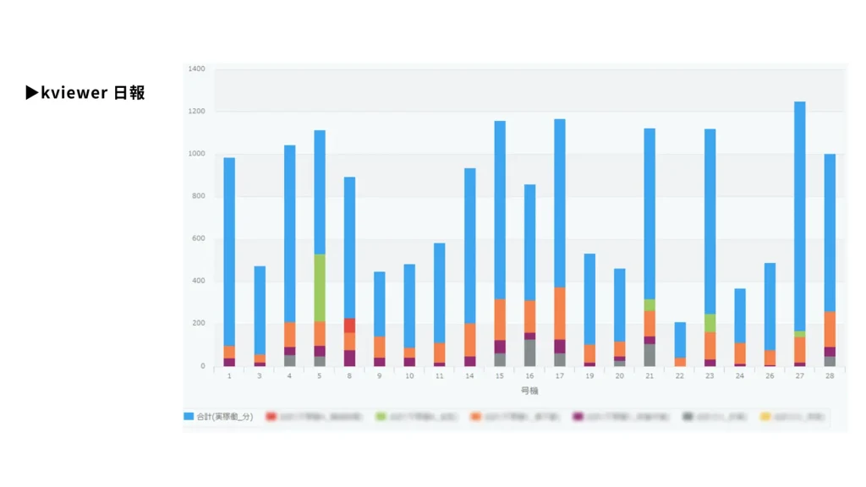Screen dimensions: 866x487
Task: Select the green segment in bar 23
Action: click(x=710, y=323)
